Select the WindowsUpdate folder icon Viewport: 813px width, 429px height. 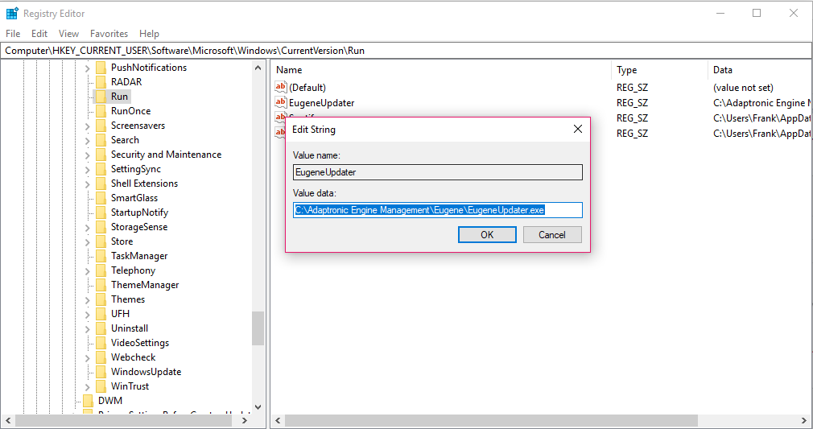coord(101,373)
